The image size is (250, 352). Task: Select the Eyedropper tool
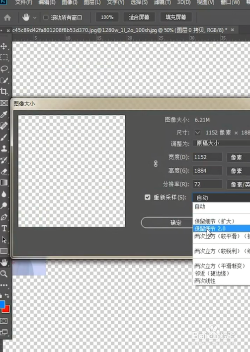[x=4, y=114]
